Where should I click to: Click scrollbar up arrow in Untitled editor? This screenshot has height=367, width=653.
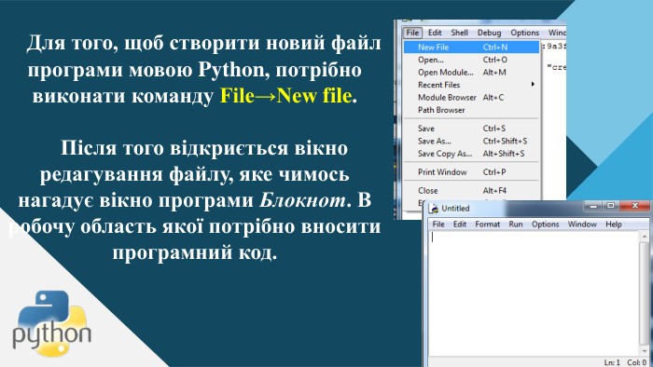point(645,236)
